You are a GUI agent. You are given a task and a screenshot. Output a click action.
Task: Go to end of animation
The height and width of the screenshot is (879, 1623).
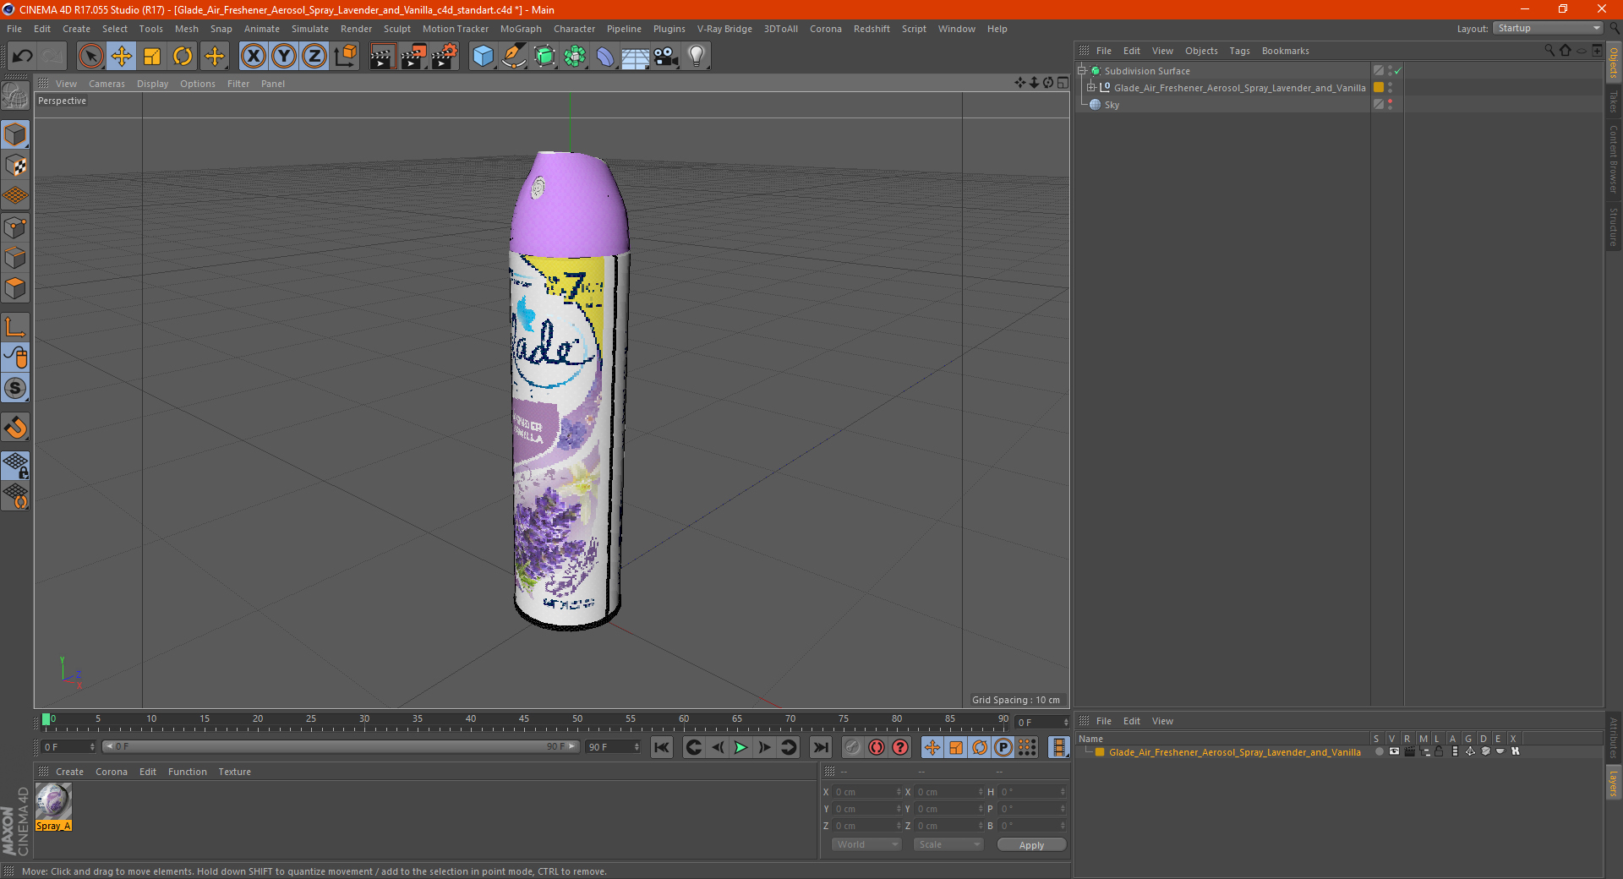click(820, 747)
